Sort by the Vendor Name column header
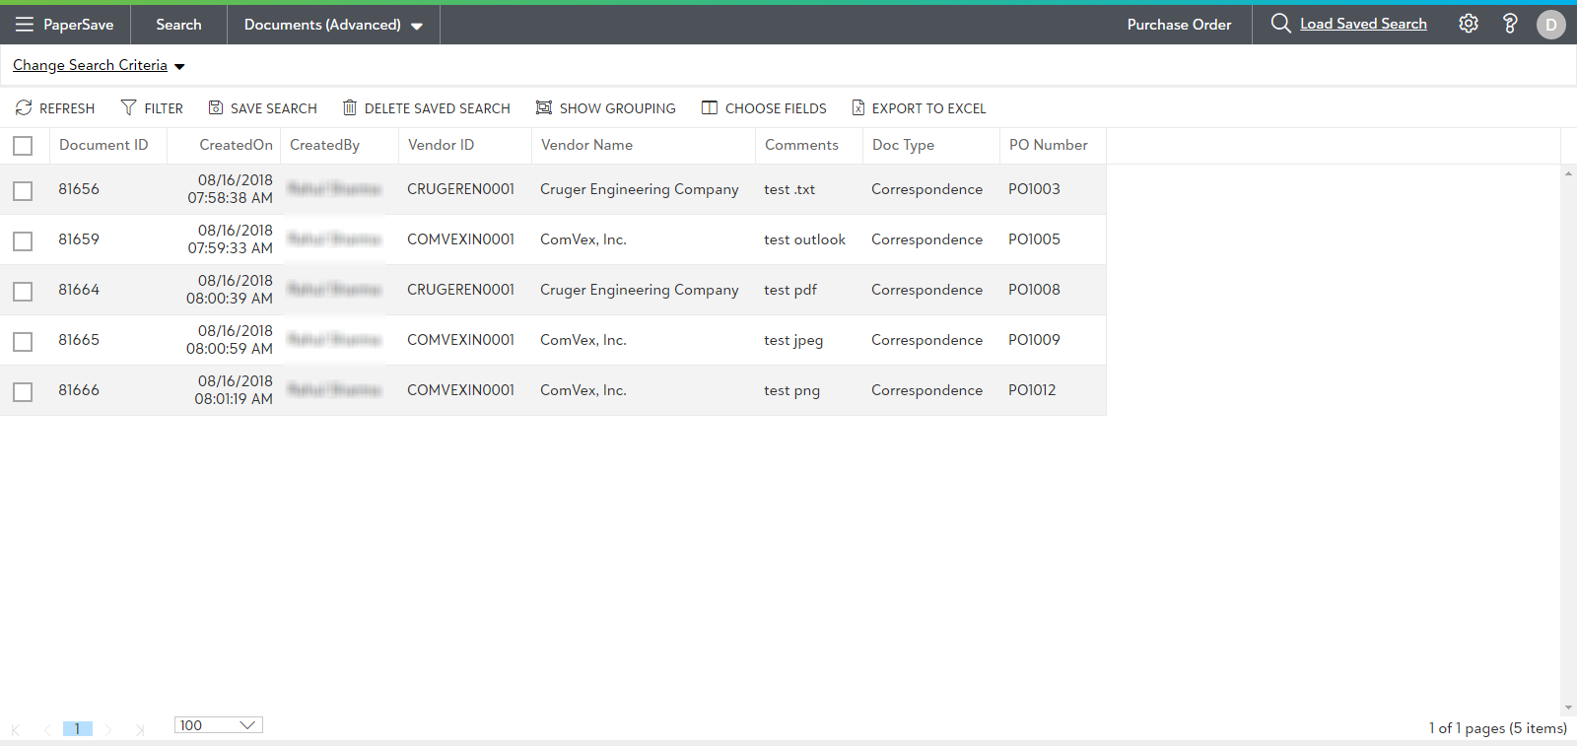 pos(586,145)
